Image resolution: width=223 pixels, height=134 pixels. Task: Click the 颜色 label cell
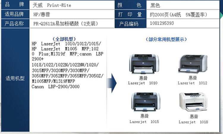131,5
